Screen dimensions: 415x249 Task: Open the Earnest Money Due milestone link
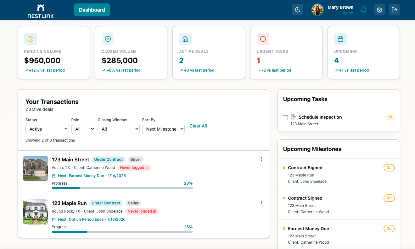[308, 229]
